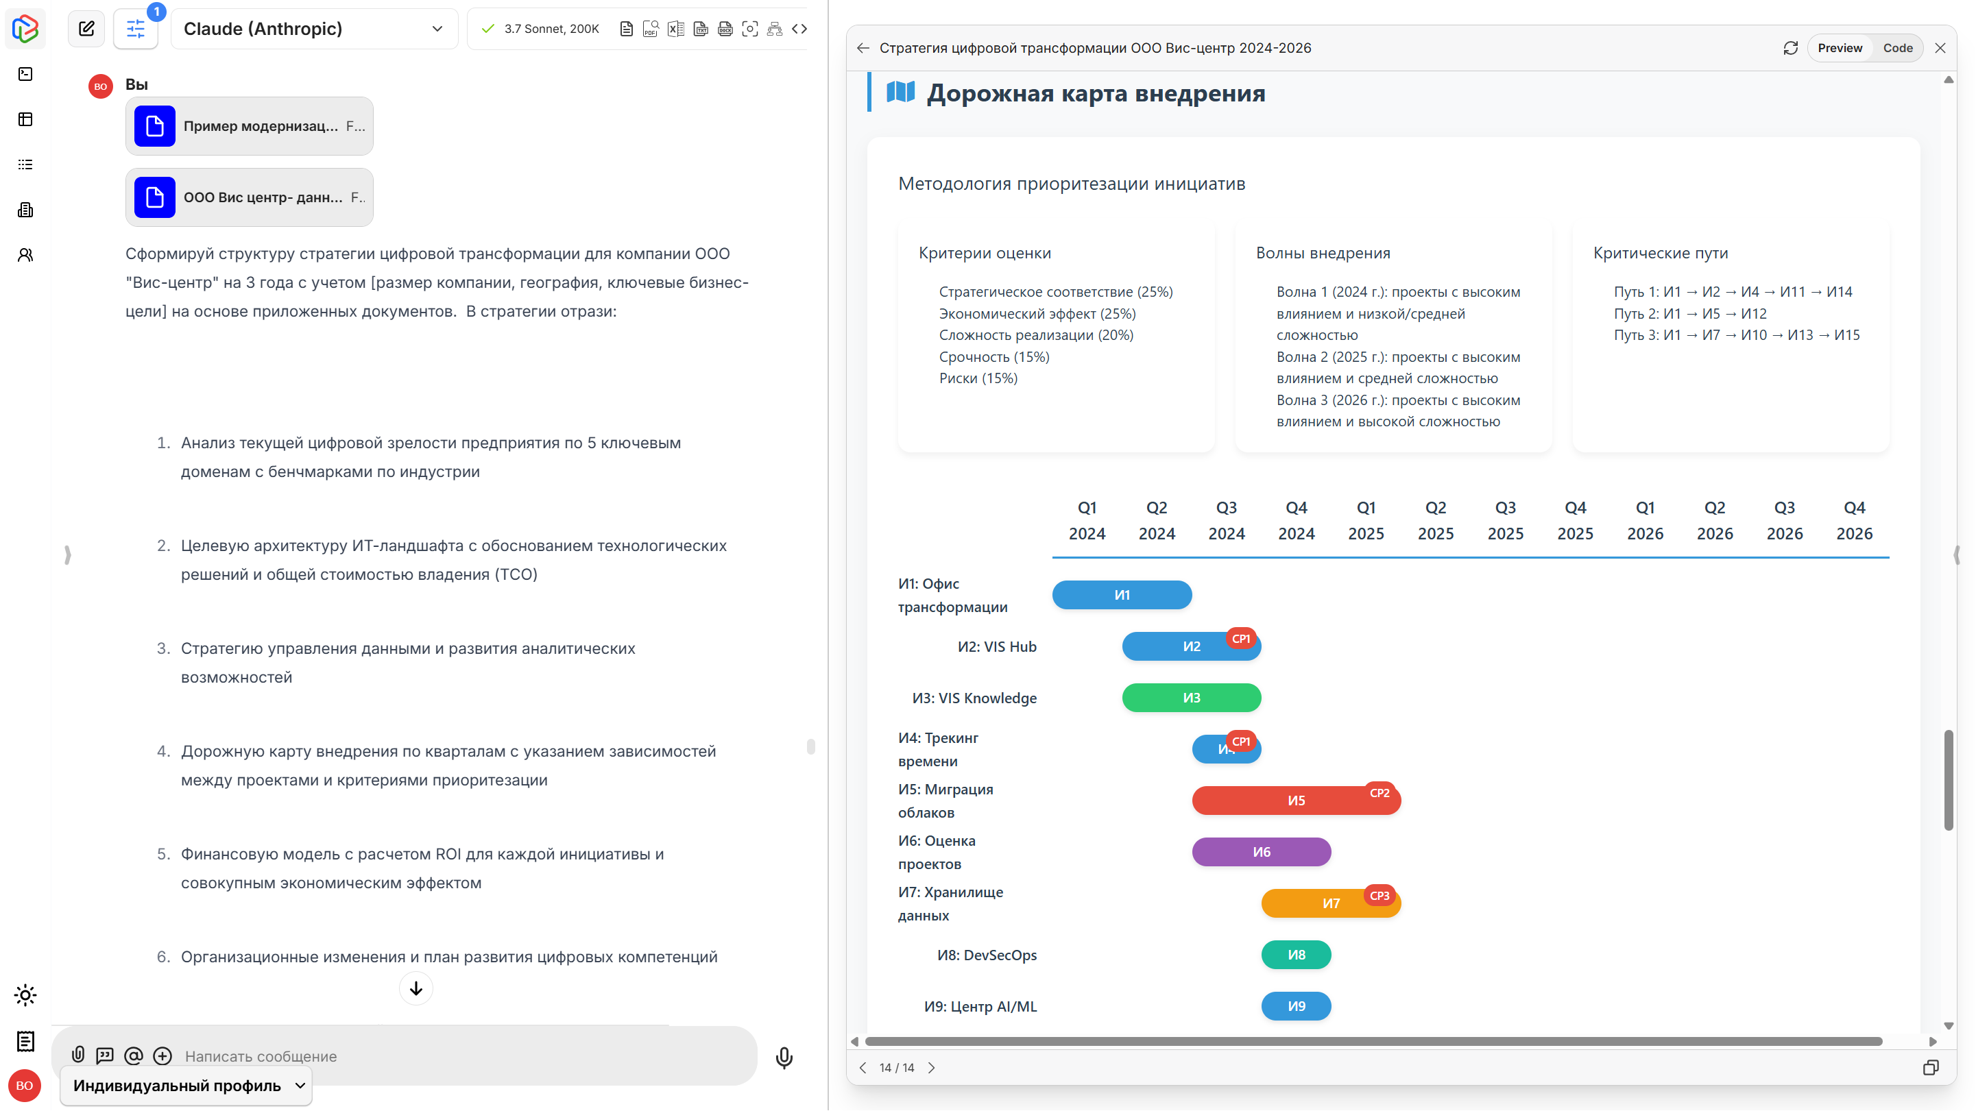
Task: Switch artifact view to Code
Action: point(1898,47)
